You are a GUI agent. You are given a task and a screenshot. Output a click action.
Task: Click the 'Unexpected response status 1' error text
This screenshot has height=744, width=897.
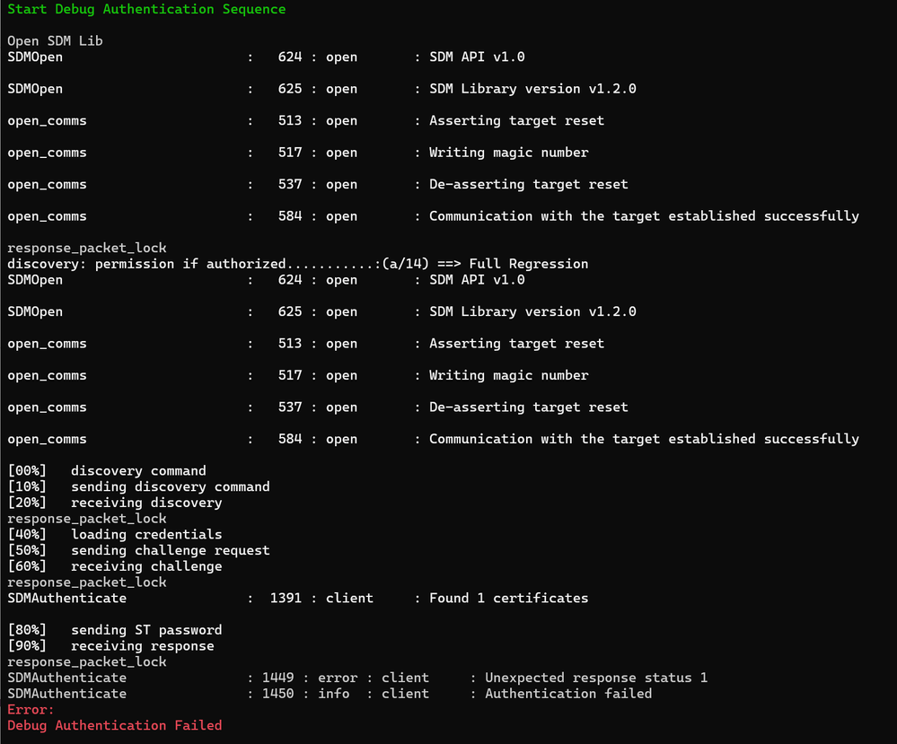(596, 678)
